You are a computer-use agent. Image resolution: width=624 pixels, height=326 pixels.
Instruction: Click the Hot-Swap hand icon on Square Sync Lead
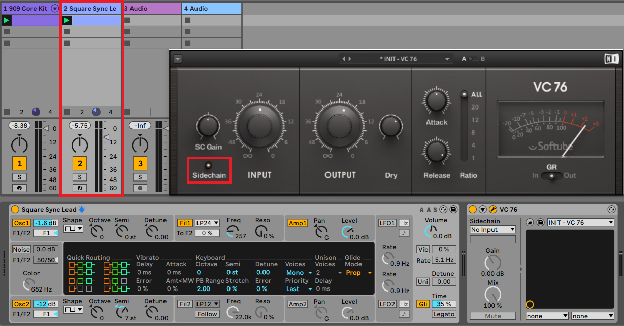pos(81,209)
